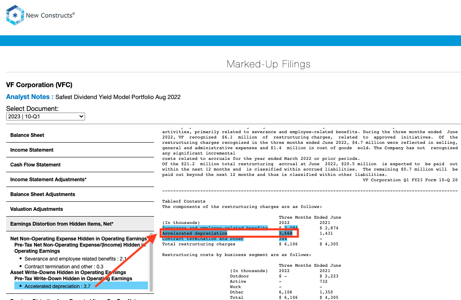Expand the Income Statement section
461x300 pixels.
[80, 150]
